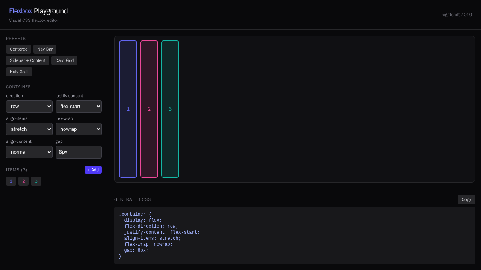Open the align-items dropdown
481x270 pixels.
click(29, 129)
